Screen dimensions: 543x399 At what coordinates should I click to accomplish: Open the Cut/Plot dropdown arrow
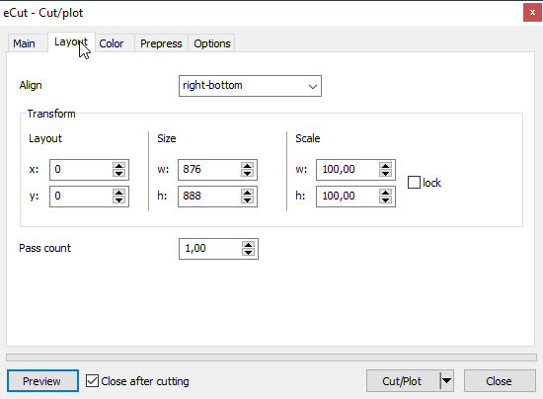pyautogui.click(x=446, y=381)
